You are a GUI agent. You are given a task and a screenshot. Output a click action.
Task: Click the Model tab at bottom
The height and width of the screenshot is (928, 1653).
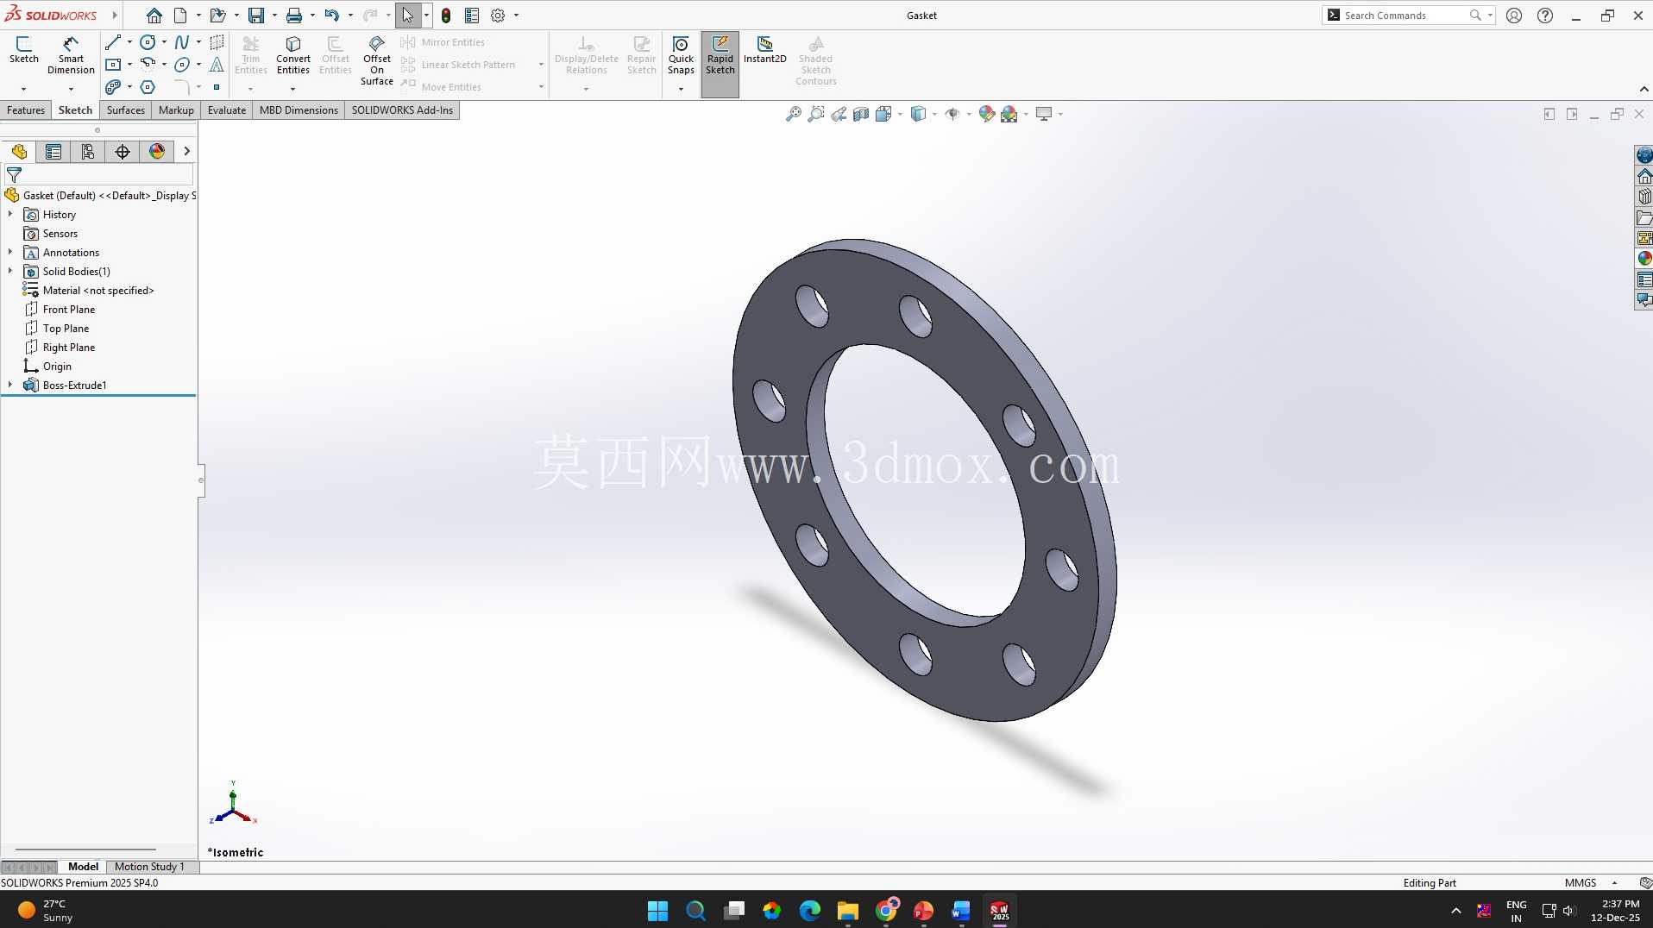click(x=83, y=867)
